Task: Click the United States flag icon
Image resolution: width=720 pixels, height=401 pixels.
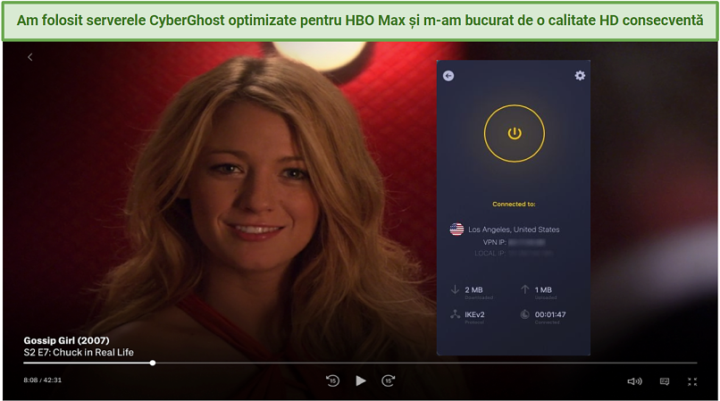Action: point(456,229)
